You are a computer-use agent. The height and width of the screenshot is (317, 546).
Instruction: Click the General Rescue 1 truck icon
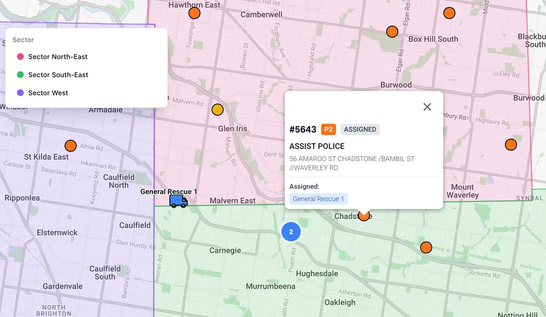click(x=177, y=201)
